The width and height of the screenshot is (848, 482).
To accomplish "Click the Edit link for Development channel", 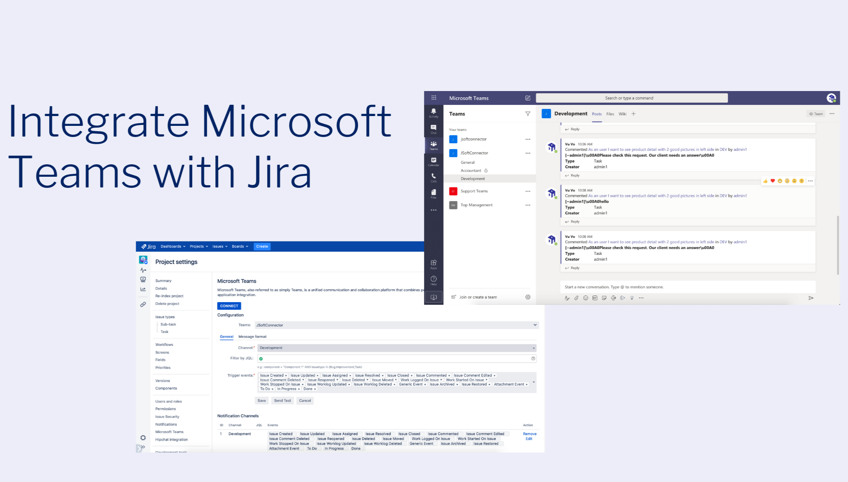I will pos(529,439).
